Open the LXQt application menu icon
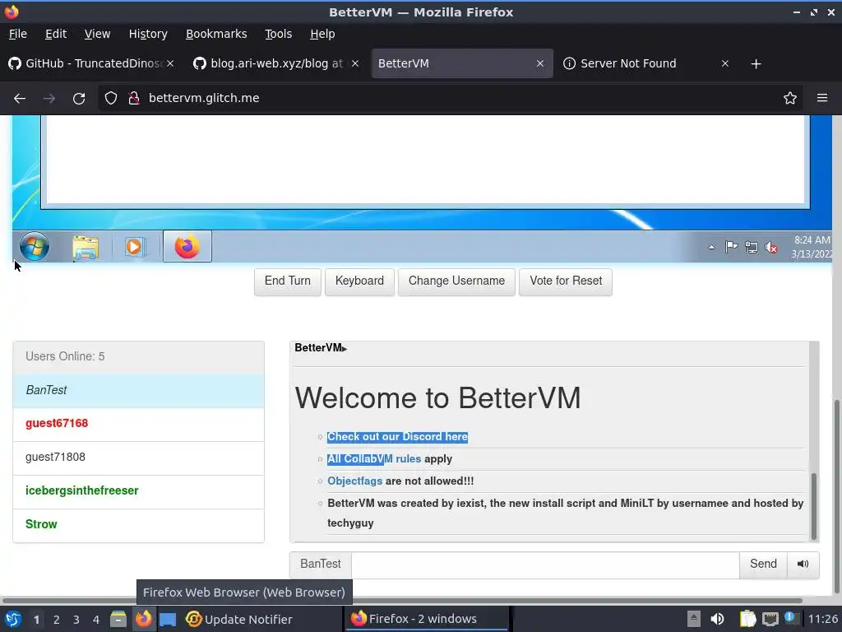Viewport: 842px width, 632px height. 13,619
